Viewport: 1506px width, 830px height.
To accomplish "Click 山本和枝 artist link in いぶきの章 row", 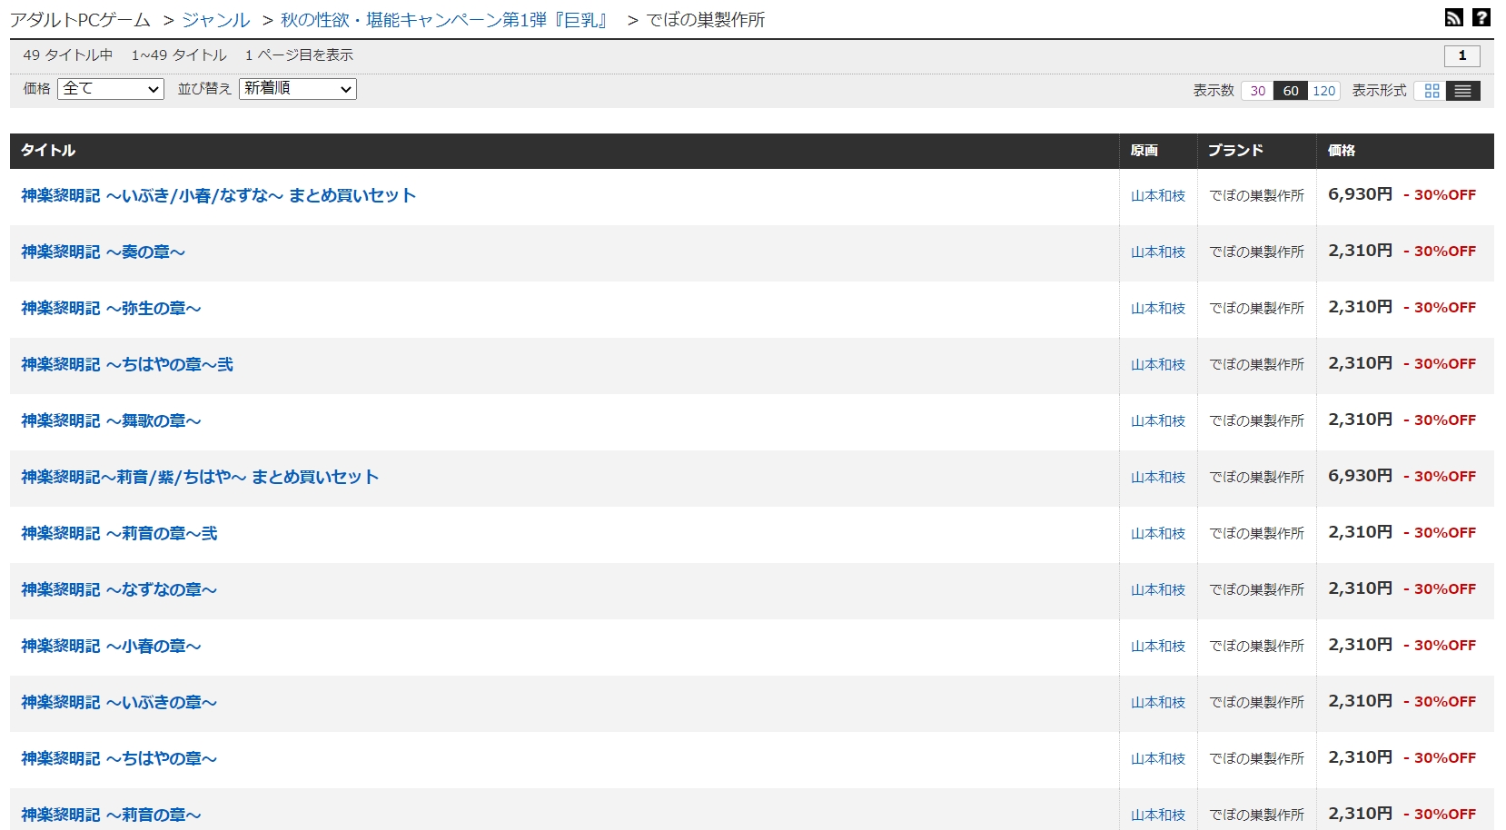I will coord(1157,703).
